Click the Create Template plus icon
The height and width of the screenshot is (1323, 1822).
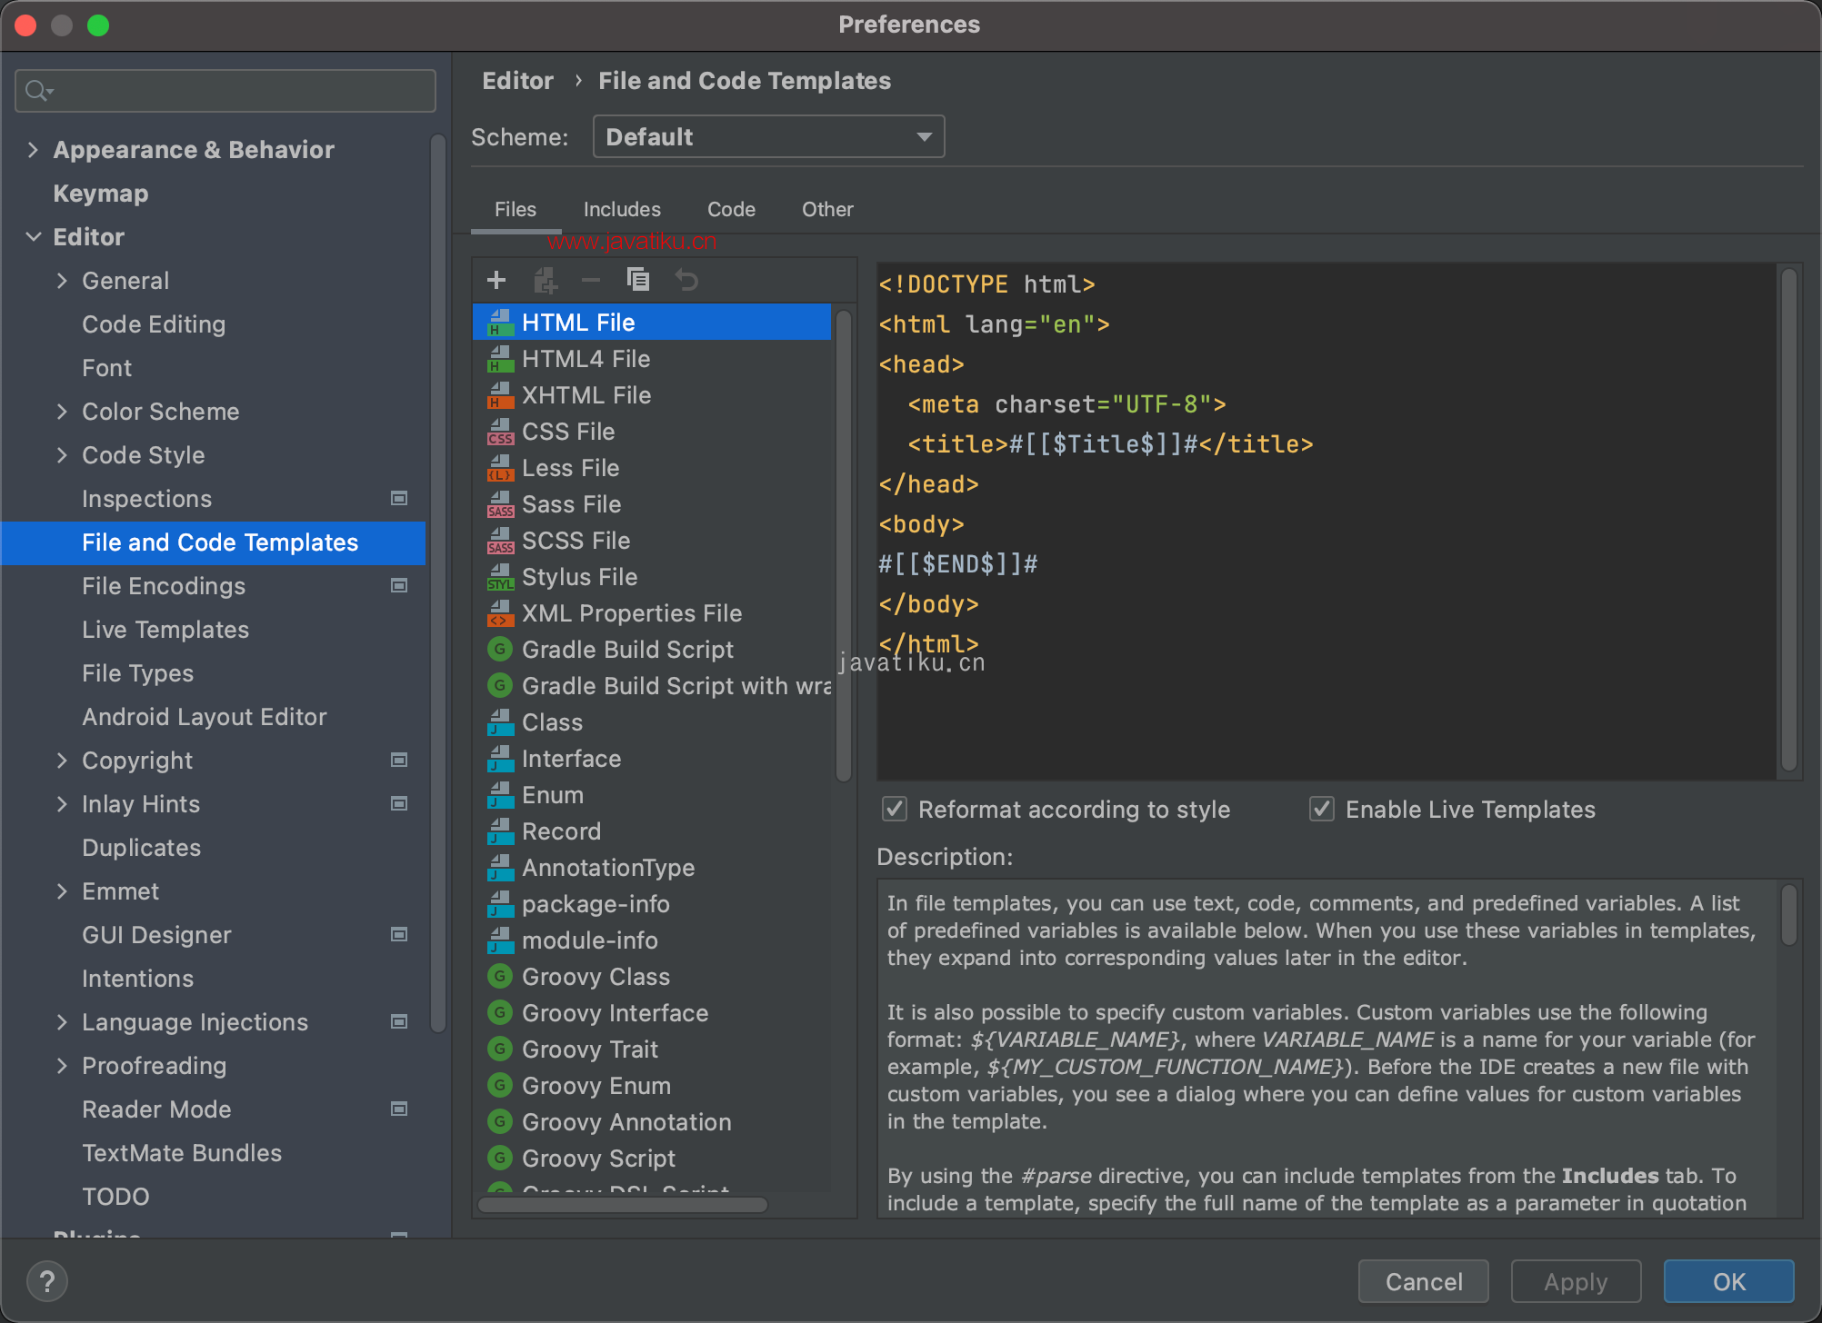496,280
